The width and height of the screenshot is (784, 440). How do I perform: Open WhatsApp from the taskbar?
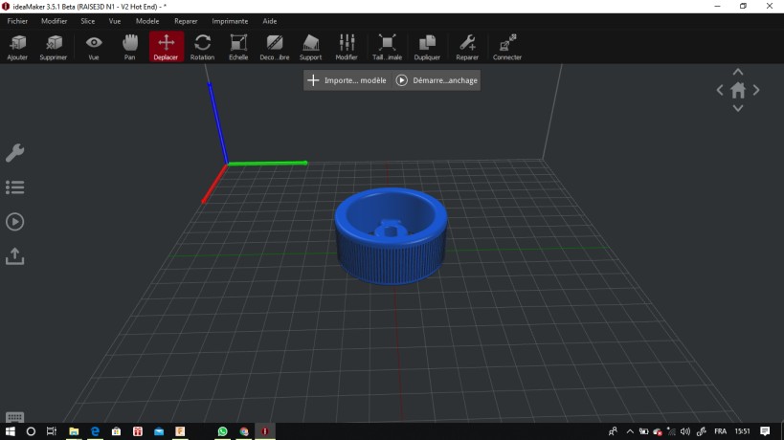(x=222, y=431)
